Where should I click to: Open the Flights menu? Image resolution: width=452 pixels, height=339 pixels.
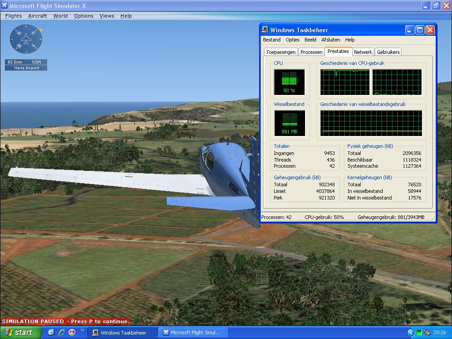[x=13, y=16]
